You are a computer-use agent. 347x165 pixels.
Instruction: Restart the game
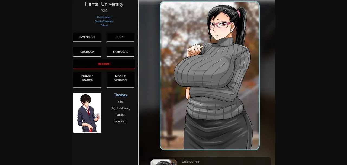[x=104, y=64]
